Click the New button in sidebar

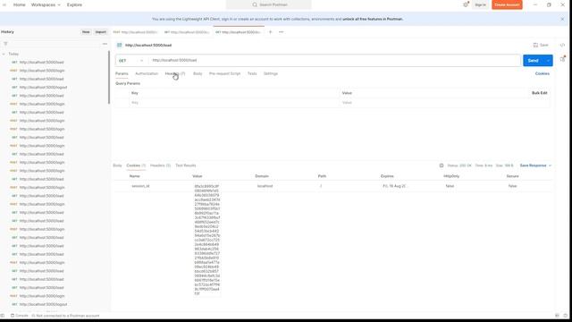pyautogui.click(x=86, y=32)
